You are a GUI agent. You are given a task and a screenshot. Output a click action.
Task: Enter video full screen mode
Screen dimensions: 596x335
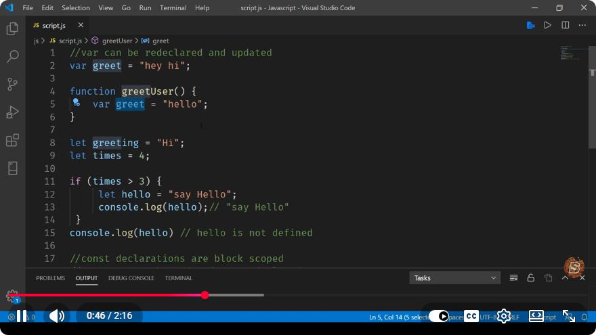click(x=569, y=316)
